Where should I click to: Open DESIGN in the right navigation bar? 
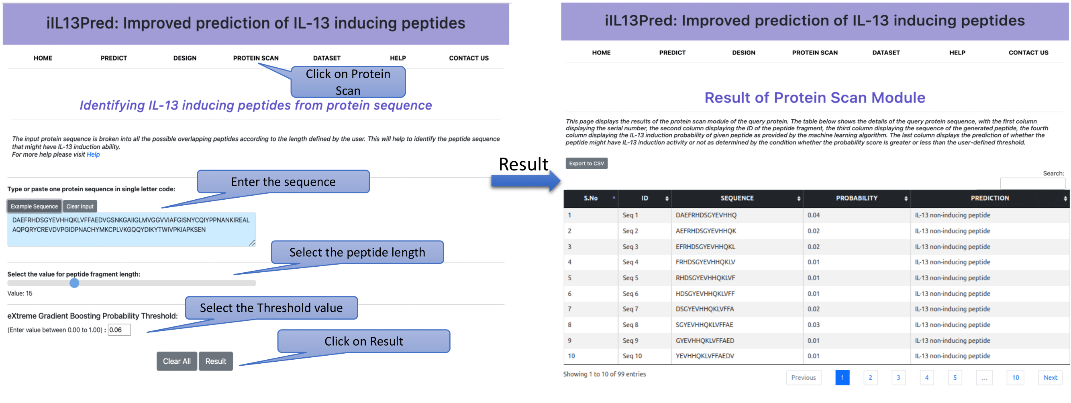743,53
